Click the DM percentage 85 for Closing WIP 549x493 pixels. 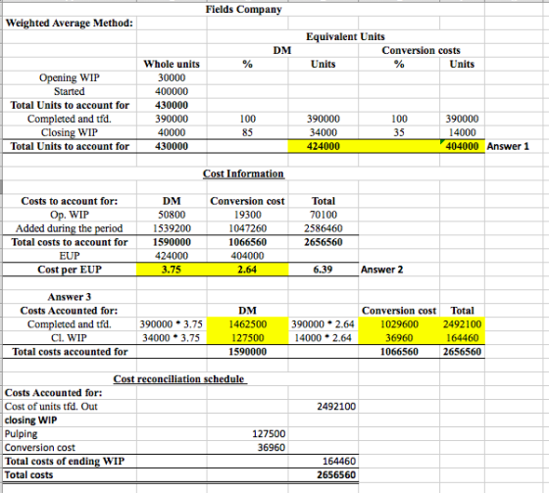pos(247,132)
